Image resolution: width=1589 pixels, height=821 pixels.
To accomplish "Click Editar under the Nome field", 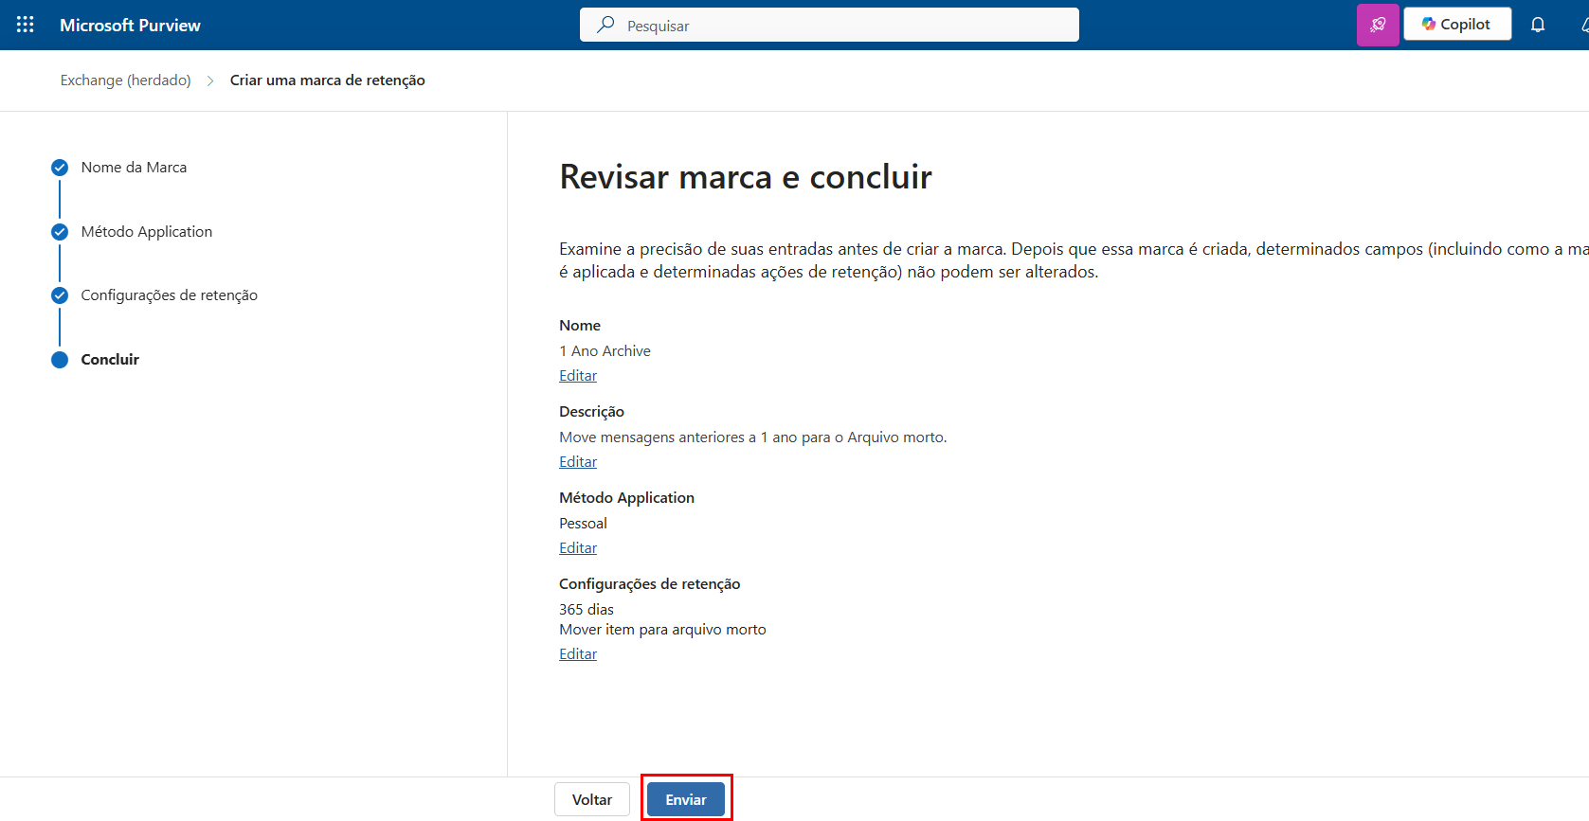I will (x=578, y=376).
